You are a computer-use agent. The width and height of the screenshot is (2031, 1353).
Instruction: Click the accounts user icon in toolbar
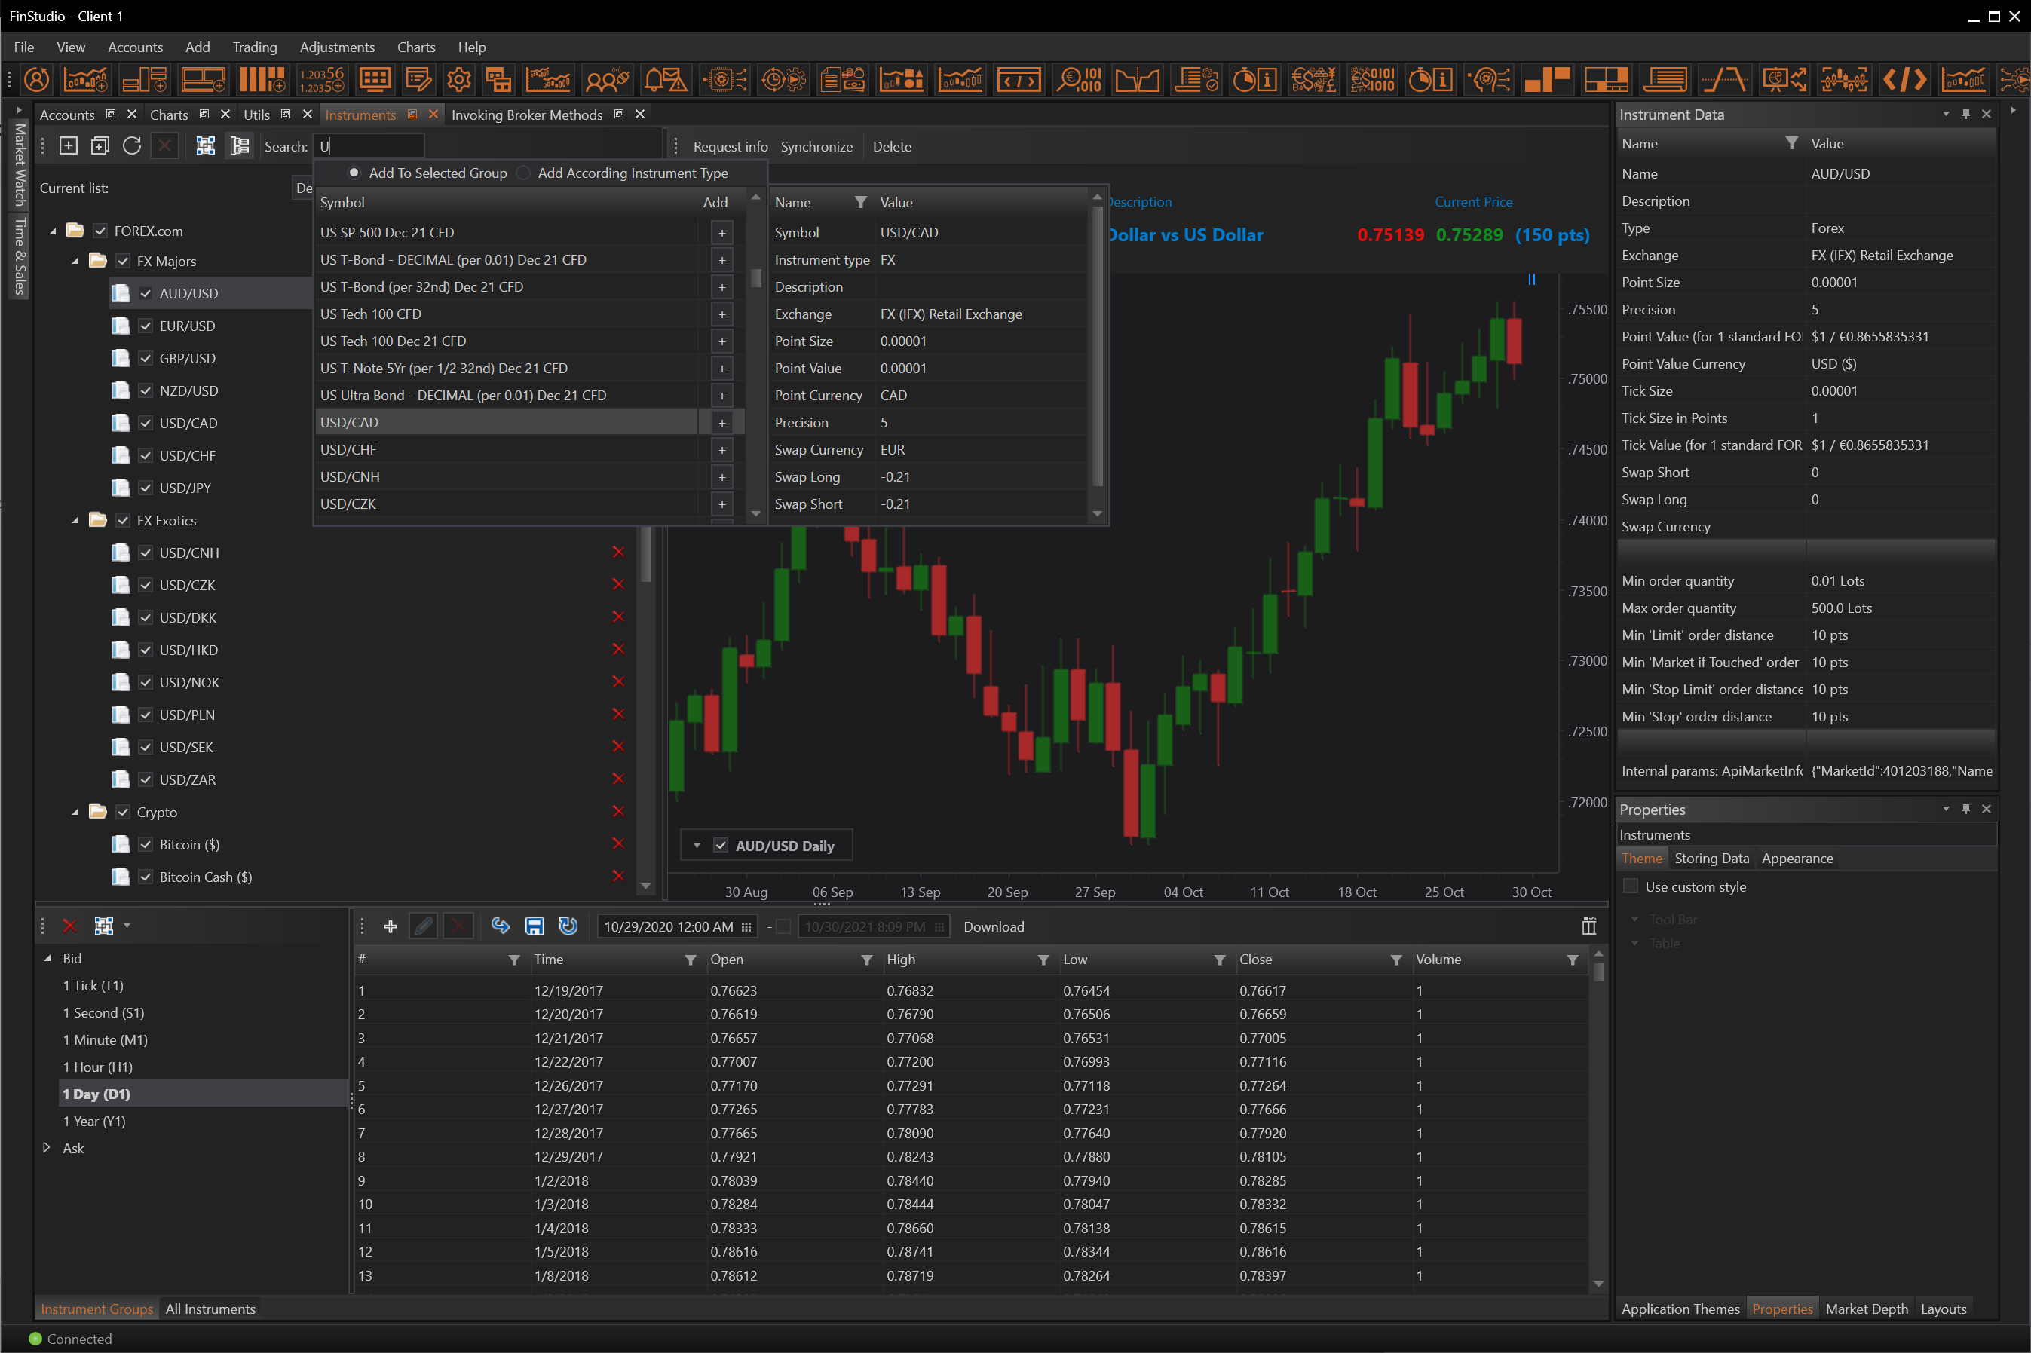[x=36, y=80]
